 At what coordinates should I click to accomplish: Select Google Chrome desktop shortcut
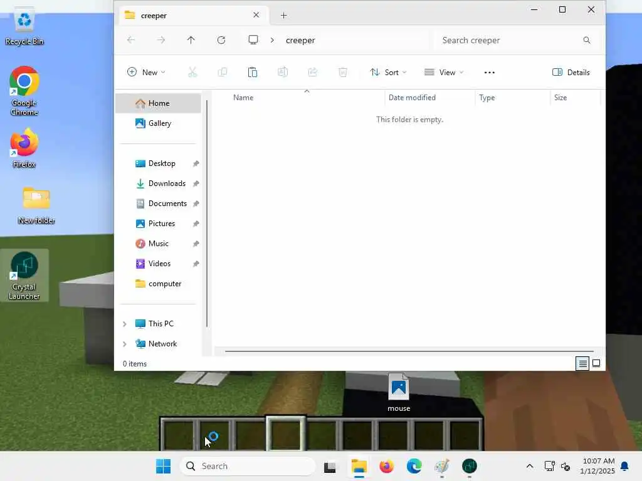tap(24, 91)
